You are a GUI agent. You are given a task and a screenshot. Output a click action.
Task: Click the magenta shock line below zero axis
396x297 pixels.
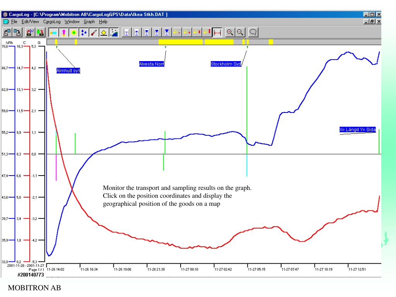56,167
